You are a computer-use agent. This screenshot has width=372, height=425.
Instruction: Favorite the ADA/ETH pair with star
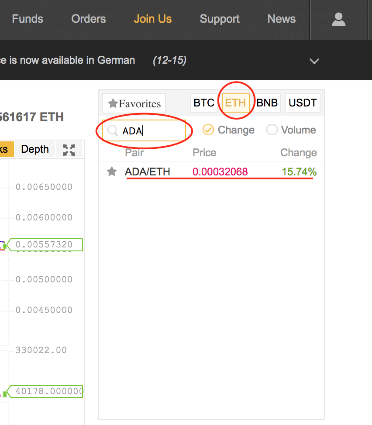coord(112,171)
